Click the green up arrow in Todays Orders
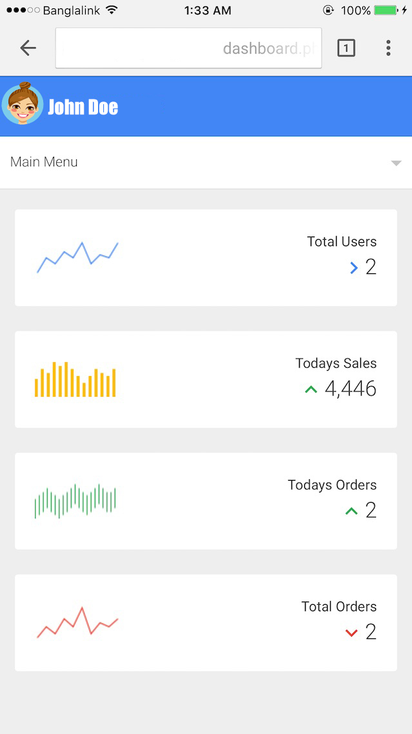 coord(351,511)
